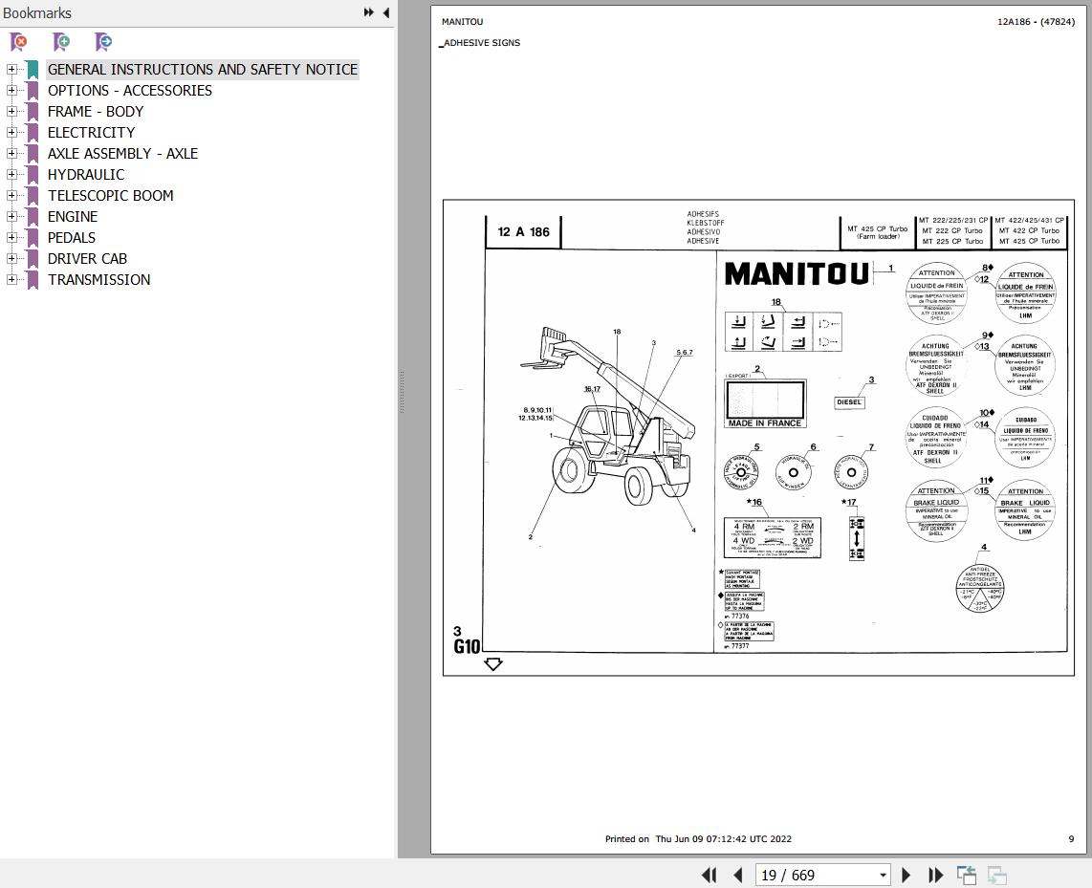The height and width of the screenshot is (888, 1092).
Task: Click the delete bookmark icon
Action: click(x=19, y=42)
